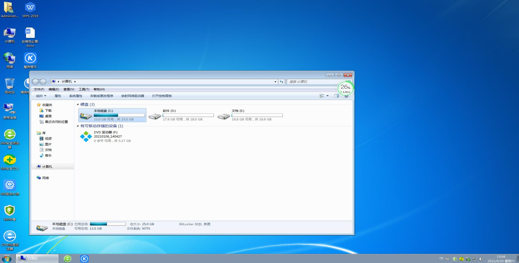Select the local disk (C:) drive icon
The height and width of the screenshot is (263, 519).
(86, 116)
